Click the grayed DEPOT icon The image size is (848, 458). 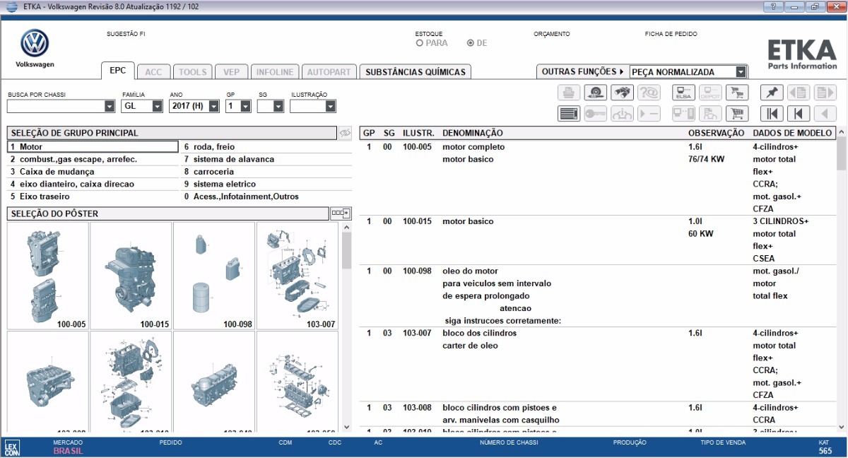tap(710, 93)
